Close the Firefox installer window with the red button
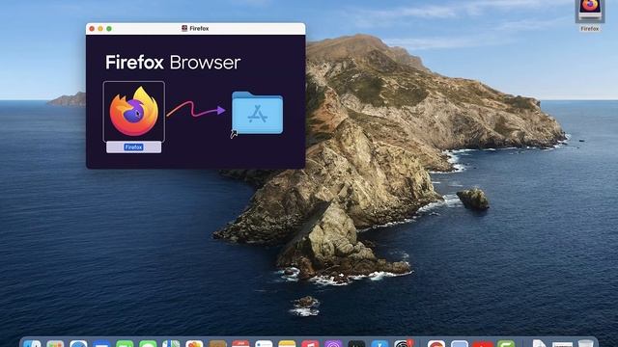 pyautogui.click(x=92, y=29)
